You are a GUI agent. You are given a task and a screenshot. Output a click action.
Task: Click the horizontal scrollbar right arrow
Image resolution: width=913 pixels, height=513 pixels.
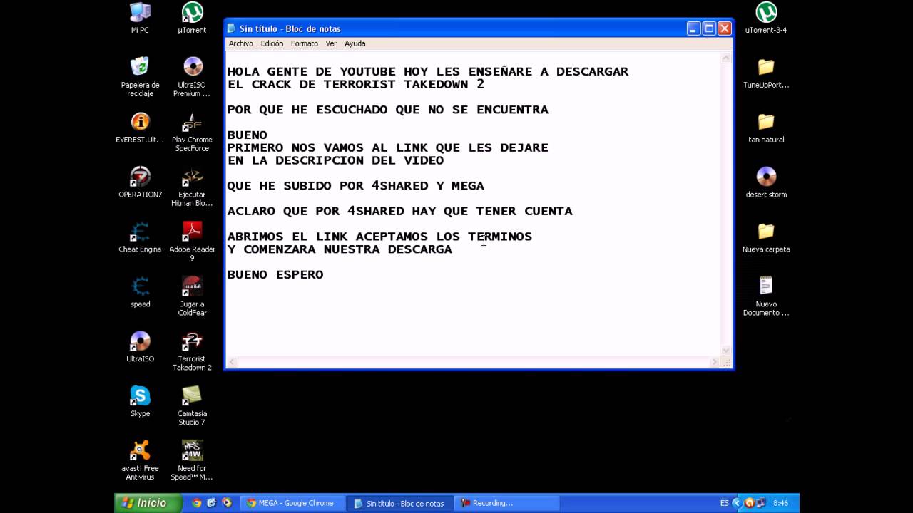click(715, 362)
